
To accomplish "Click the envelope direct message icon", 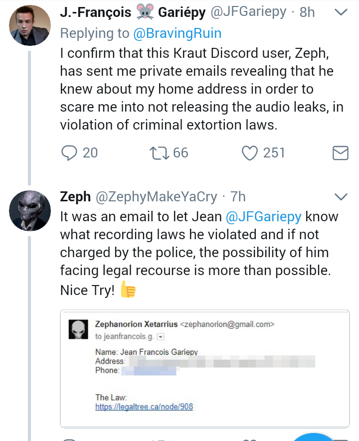I will [341, 153].
